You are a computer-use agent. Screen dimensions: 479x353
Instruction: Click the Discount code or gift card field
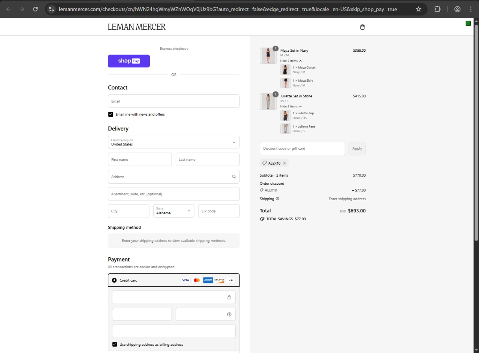tap(302, 149)
